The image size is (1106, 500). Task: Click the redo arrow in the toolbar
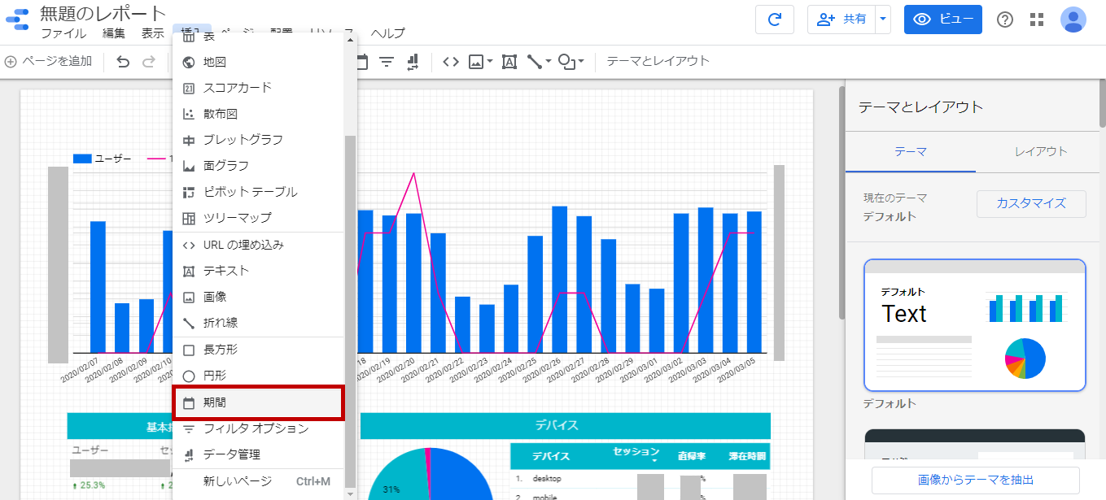[x=149, y=61]
